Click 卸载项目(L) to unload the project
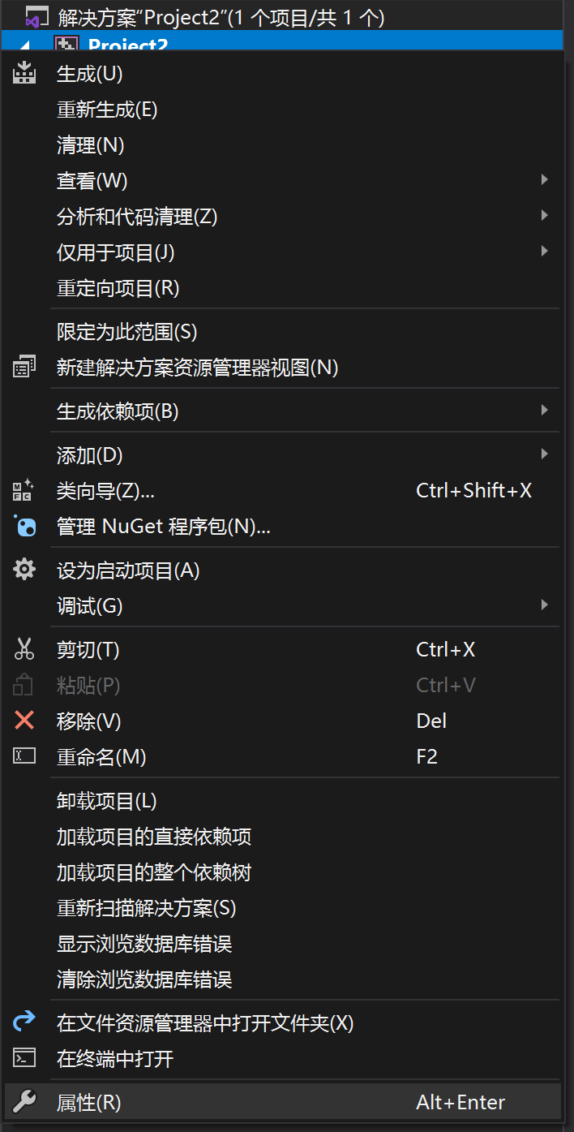The width and height of the screenshot is (574, 1132). pyautogui.click(x=105, y=799)
